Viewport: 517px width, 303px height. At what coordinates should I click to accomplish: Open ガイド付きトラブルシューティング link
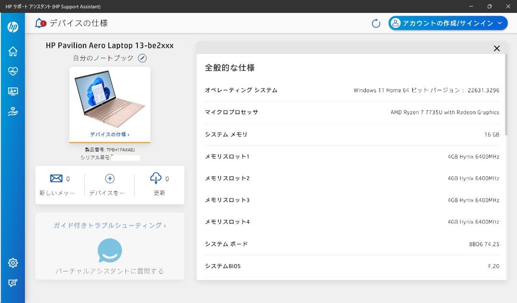point(110,225)
